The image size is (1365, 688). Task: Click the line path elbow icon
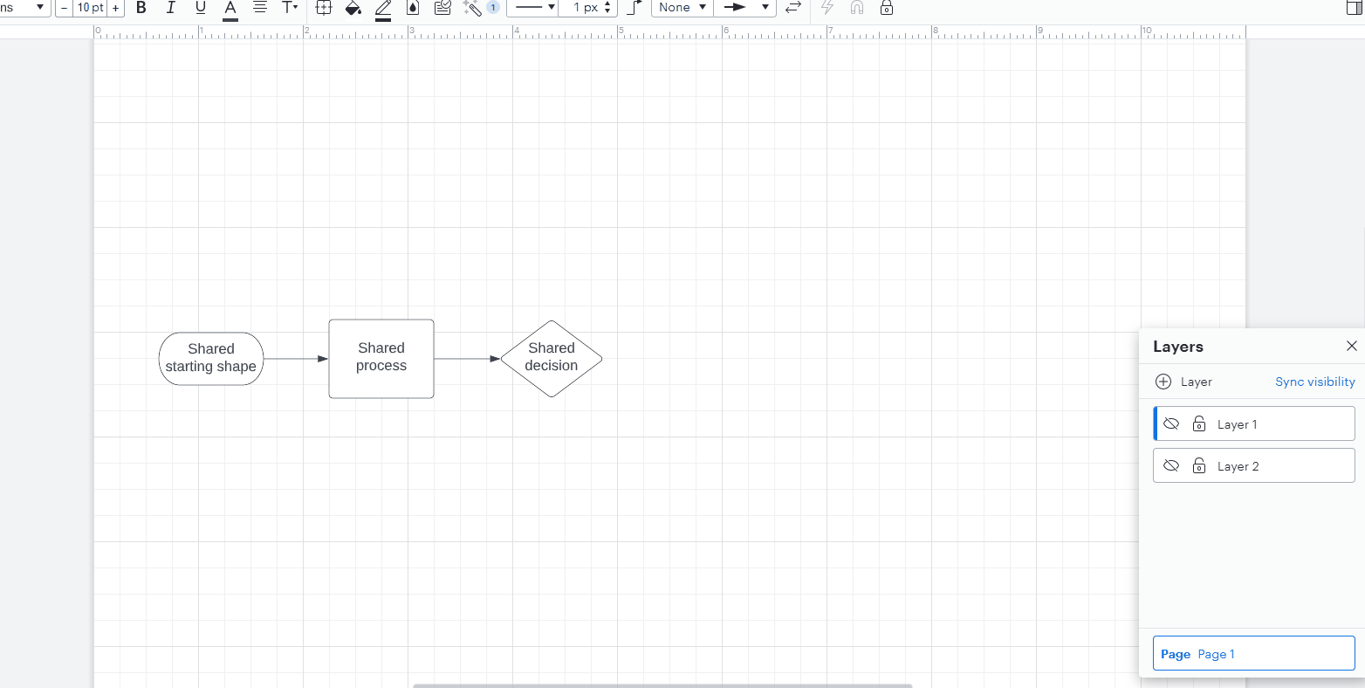pyautogui.click(x=634, y=8)
